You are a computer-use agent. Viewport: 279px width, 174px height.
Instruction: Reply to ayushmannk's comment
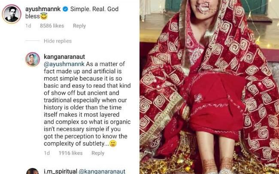tap(79, 26)
